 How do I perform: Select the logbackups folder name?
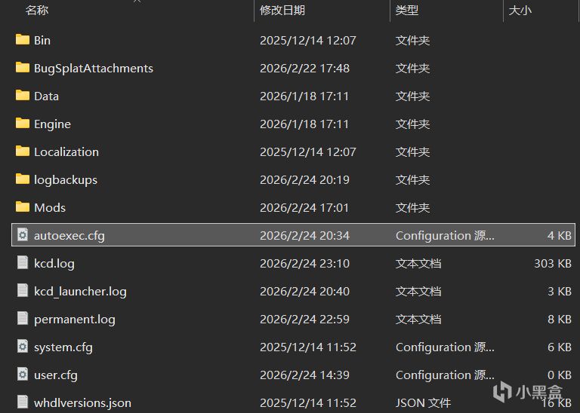(66, 179)
